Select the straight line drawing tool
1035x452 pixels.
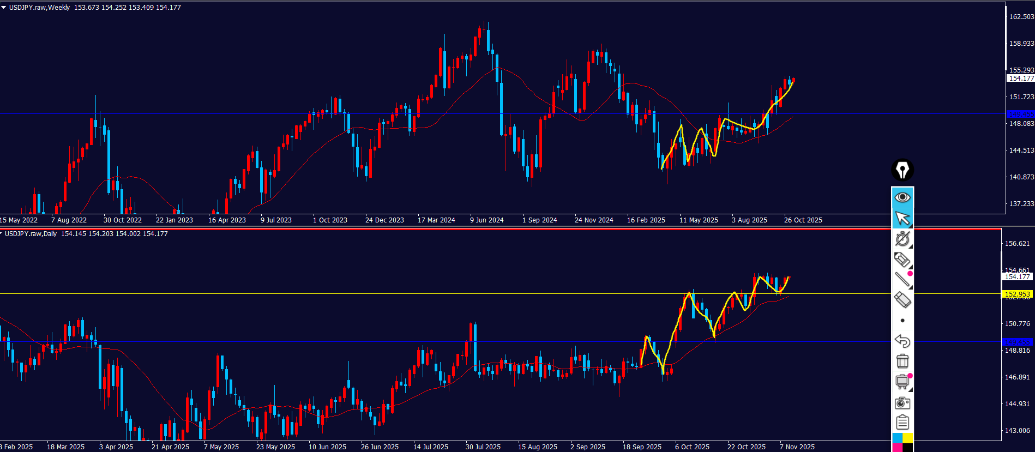(x=902, y=279)
